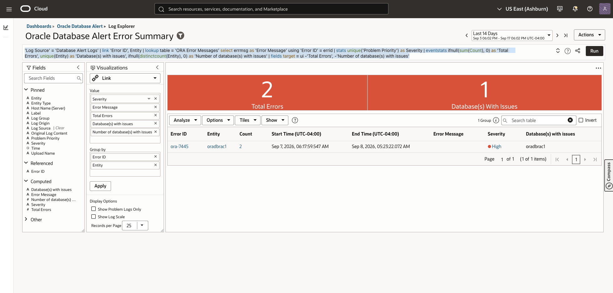Click the analytics chart icon in left sidebar

pyautogui.click(x=6, y=28)
